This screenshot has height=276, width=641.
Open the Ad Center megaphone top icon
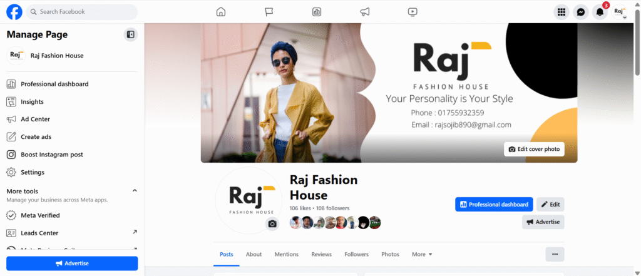click(x=365, y=12)
